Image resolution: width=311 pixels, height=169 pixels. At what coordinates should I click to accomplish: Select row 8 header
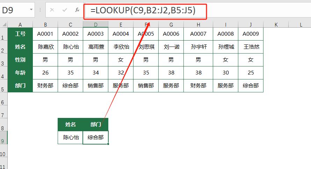(3, 125)
